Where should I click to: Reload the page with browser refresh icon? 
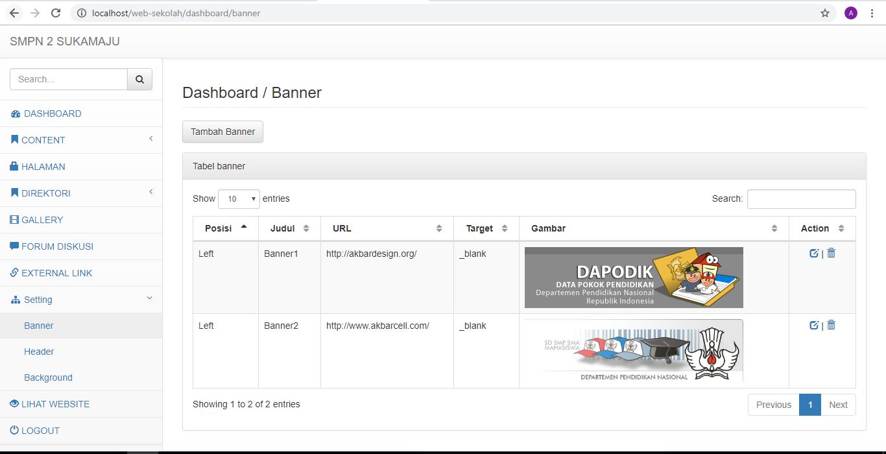tap(56, 13)
